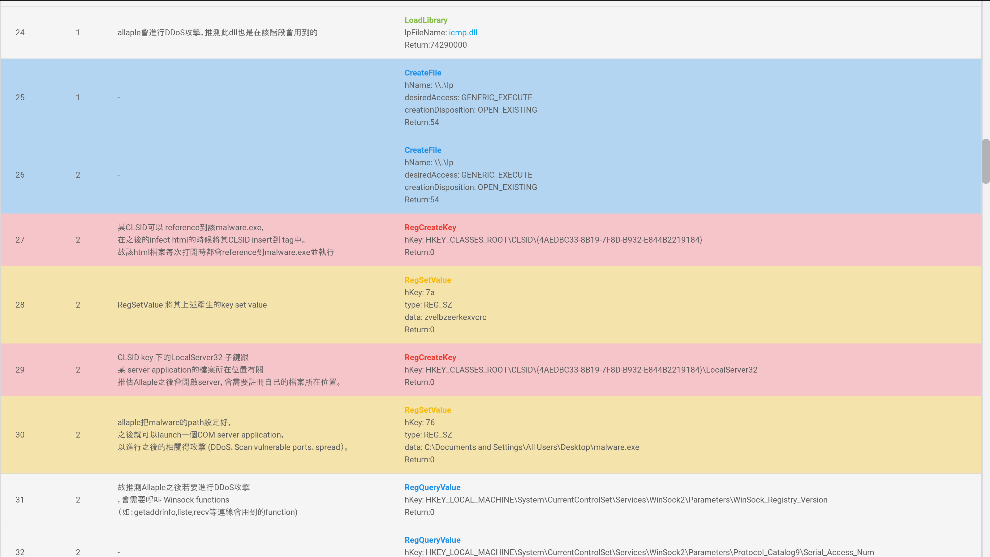The image size is (990, 557).
Task: Click the RegCreateKey heading in row 27
Action: [430, 227]
